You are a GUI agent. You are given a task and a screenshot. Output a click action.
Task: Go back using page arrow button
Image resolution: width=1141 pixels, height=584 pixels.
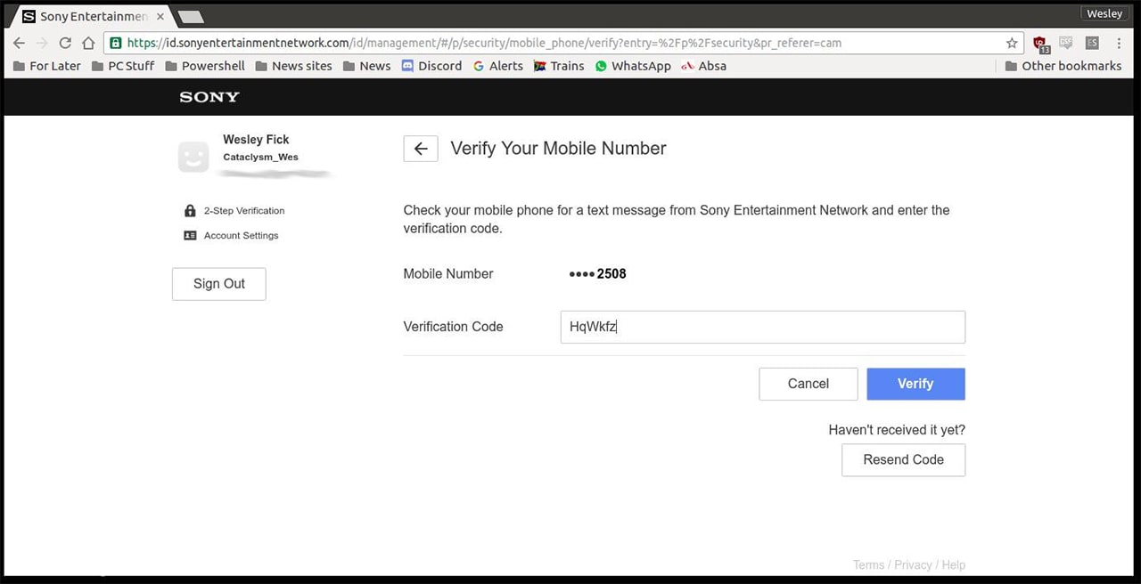coord(421,149)
